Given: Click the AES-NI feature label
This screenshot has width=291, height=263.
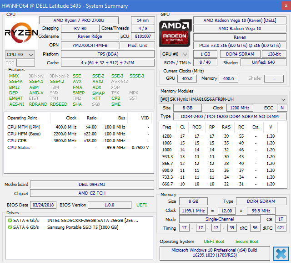Looking at the screenshot, I should (x=16, y=104).
